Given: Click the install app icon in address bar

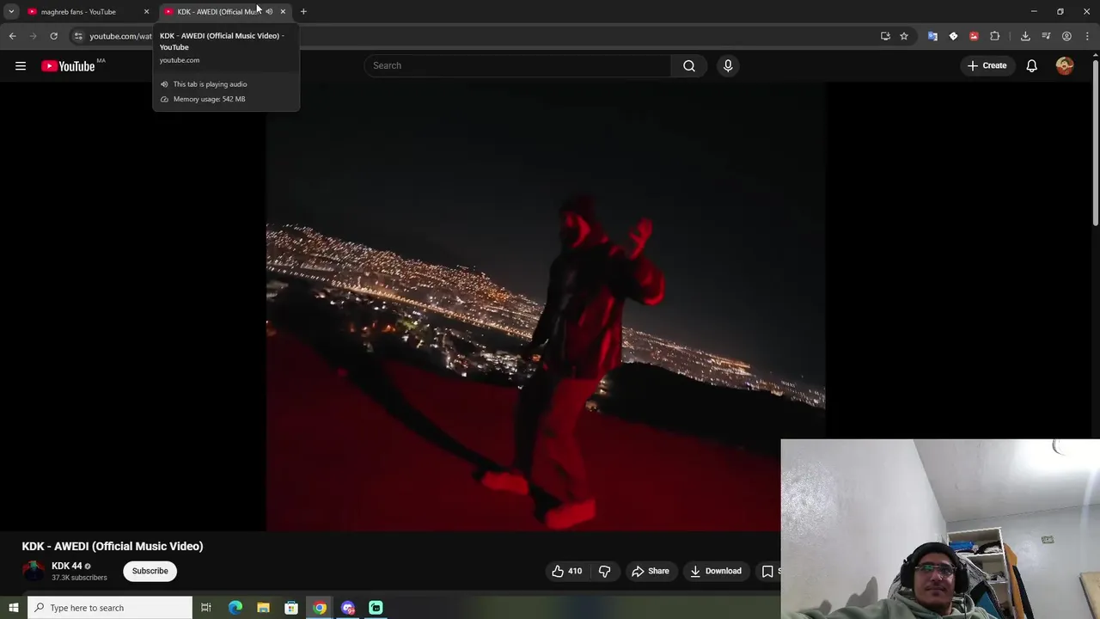Looking at the screenshot, I should (x=885, y=36).
